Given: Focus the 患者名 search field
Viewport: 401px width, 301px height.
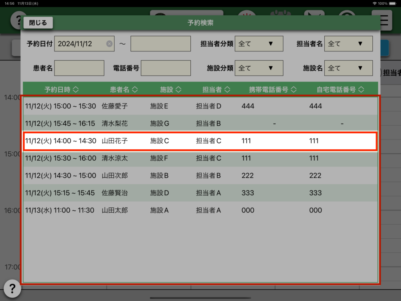Looking at the screenshot, I should [79, 68].
